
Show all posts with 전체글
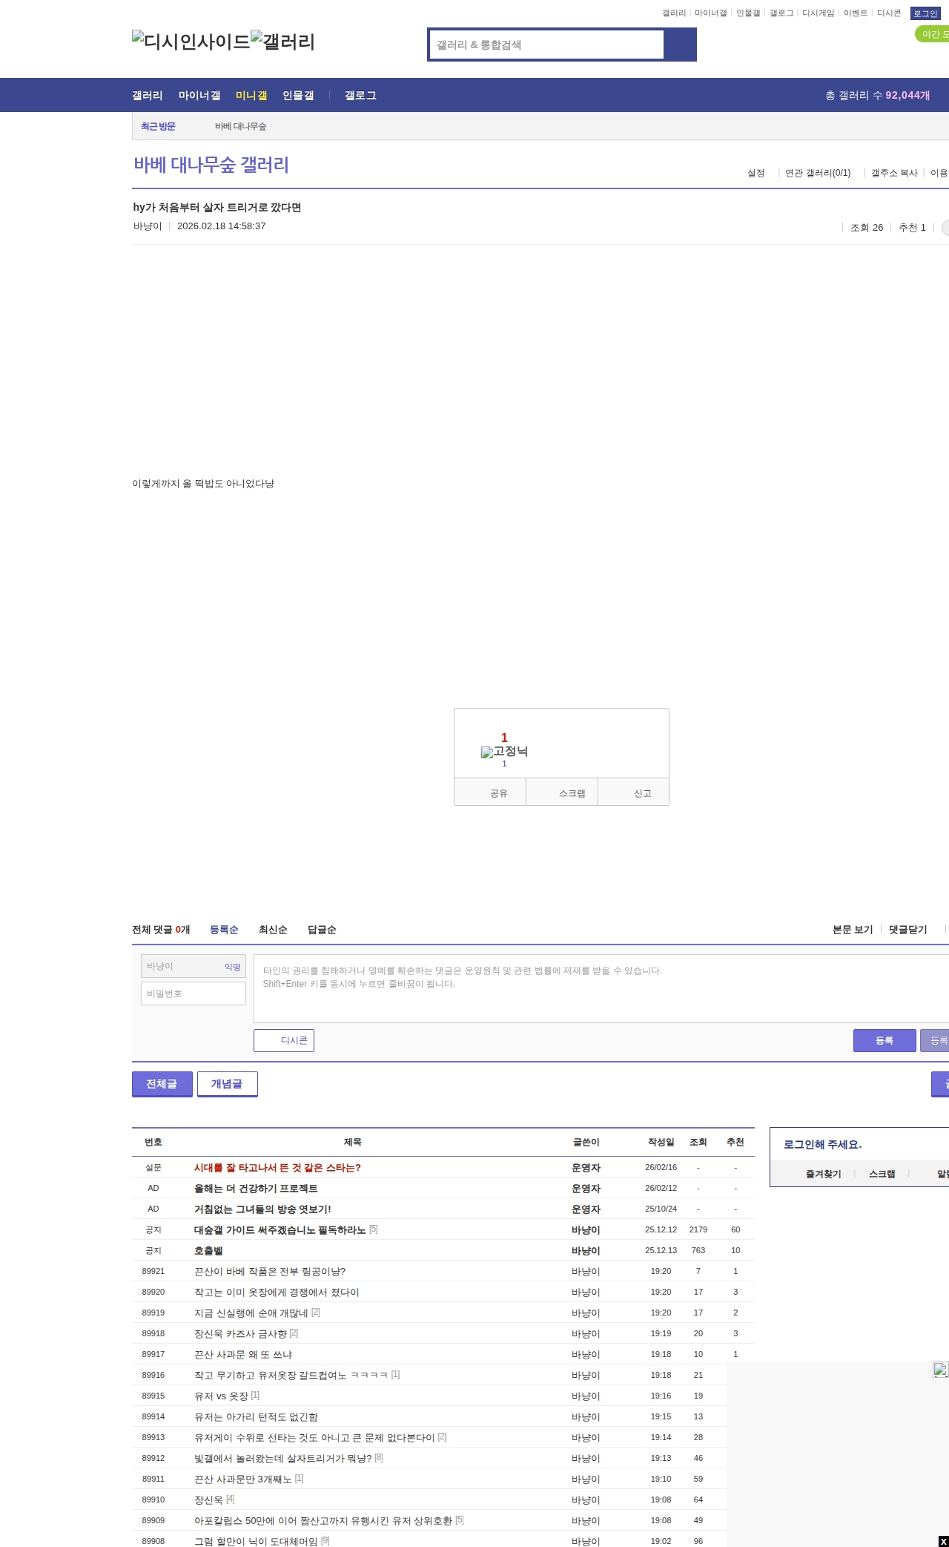[162, 1084]
